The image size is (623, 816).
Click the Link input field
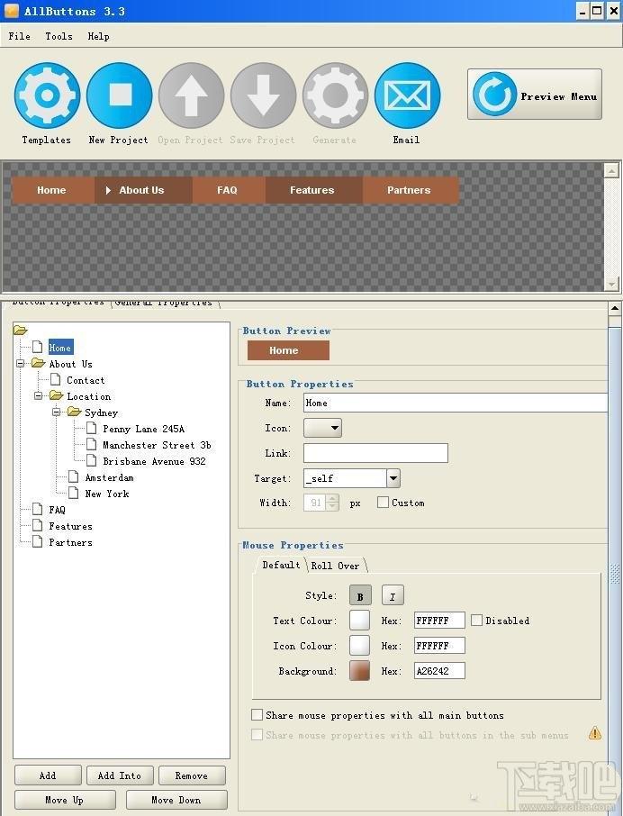[x=375, y=453]
